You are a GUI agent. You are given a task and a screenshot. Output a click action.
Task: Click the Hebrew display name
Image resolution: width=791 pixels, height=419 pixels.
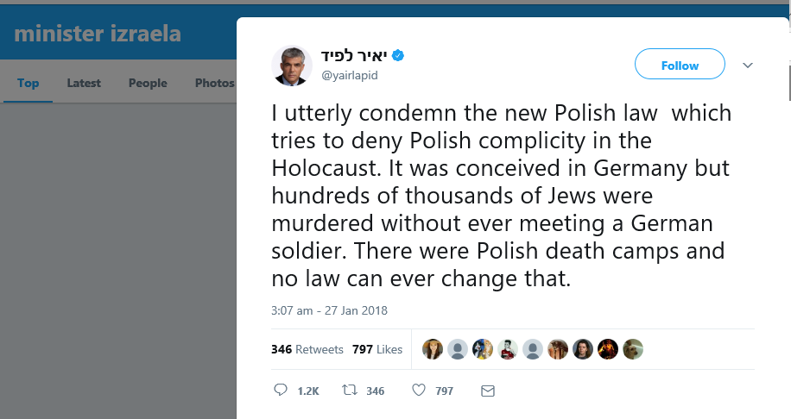pos(354,56)
